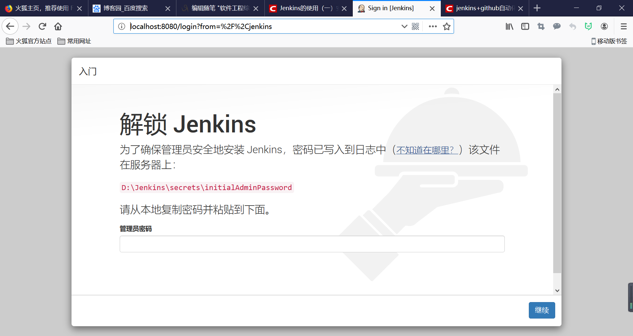Screen dimensions: 633x336
Task: Open the Firefox hamburger menu
Action: coord(623,26)
